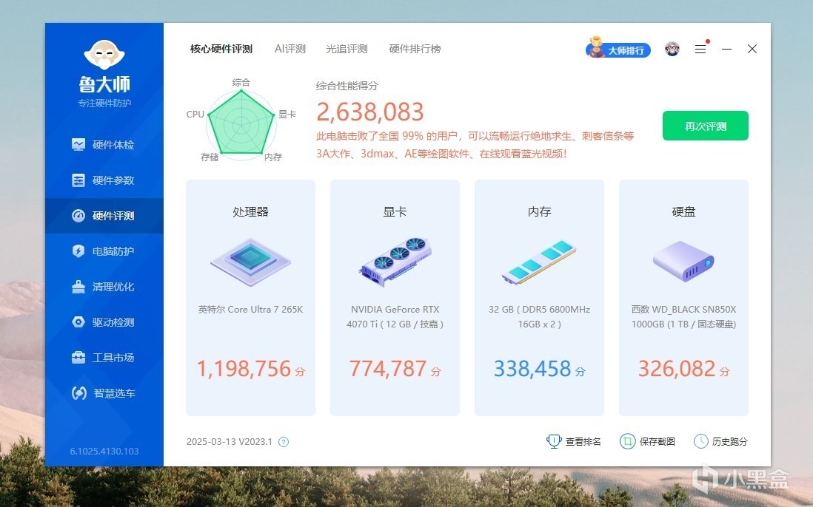Click the 硬盘 card title
The image size is (813, 507).
683,211
